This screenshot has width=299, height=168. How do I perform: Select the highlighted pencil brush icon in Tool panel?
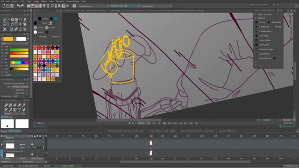(x=10, y=105)
